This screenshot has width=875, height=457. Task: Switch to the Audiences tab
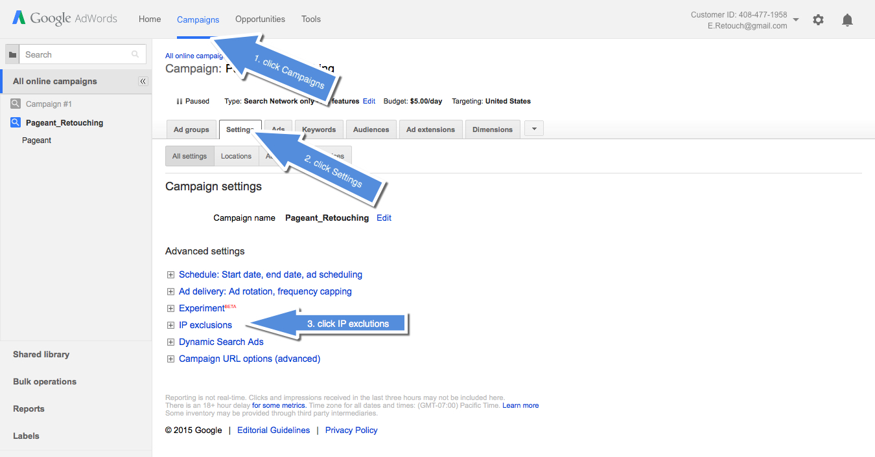(371, 129)
